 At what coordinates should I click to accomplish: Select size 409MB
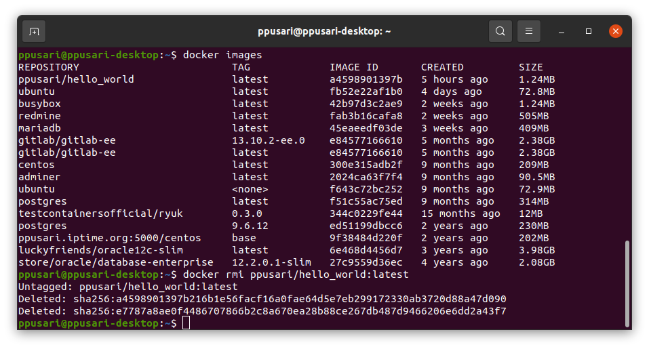(x=534, y=128)
